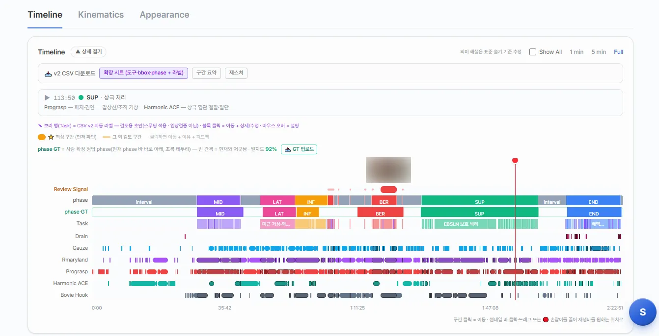Download the v2 CSV file
This screenshot has height=336, width=659.
coord(70,73)
